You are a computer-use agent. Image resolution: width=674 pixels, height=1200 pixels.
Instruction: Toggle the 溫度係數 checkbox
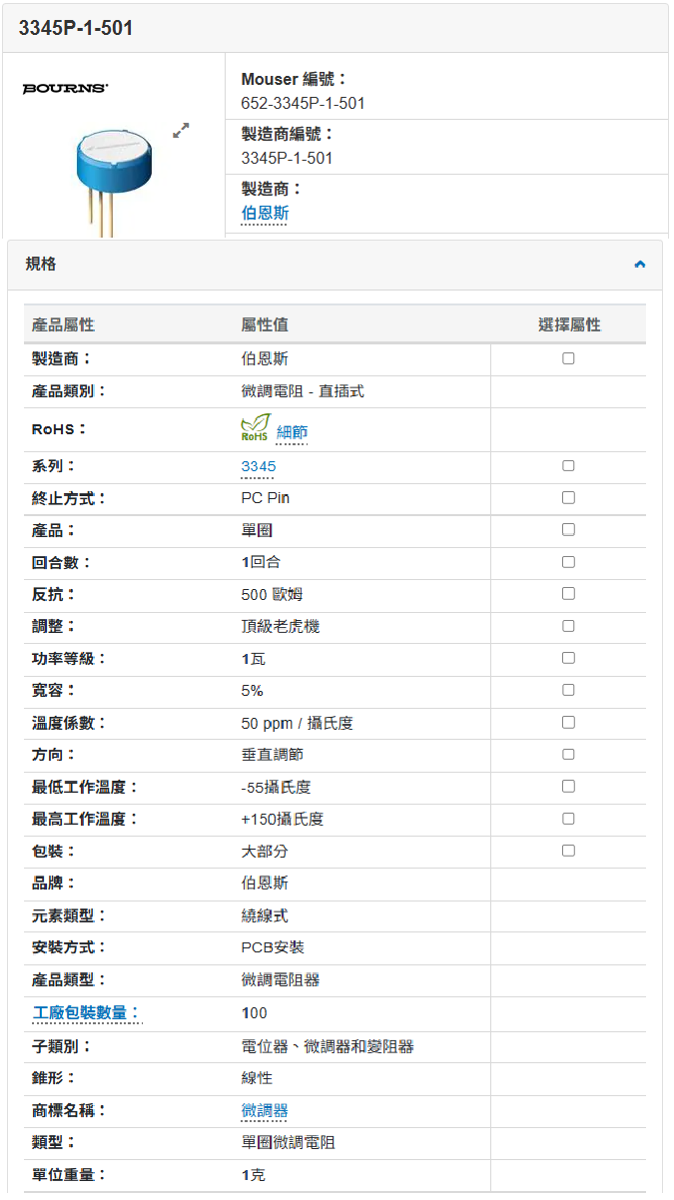[568, 722]
